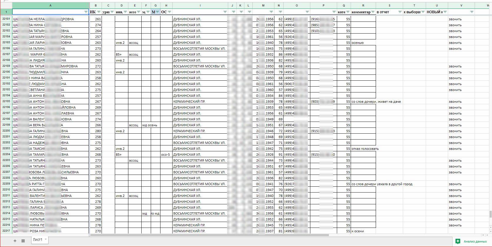Open the Лист1 tab dropdown arrow

(46, 240)
